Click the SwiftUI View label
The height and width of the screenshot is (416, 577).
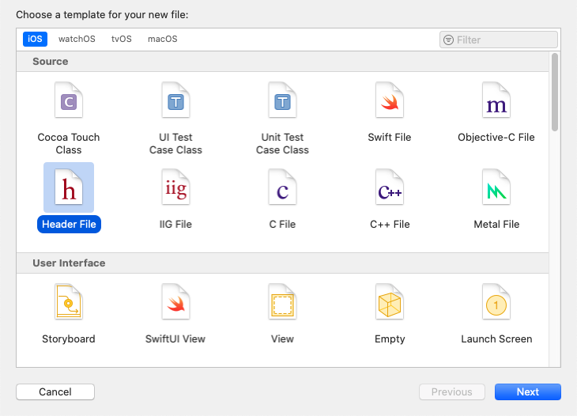point(175,338)
